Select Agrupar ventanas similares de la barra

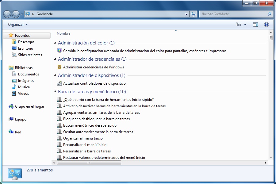pyautogui.click(x=102, y=113)
